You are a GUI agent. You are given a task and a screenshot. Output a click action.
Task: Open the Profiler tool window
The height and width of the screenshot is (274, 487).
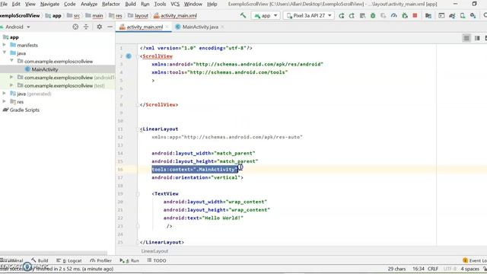pyautogui.click(x=100, y=260)
